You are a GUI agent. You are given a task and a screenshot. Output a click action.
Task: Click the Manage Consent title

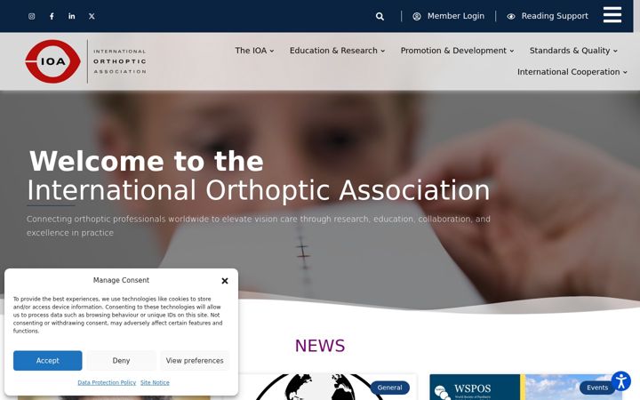pyautogui.click(x=121, y=280)
